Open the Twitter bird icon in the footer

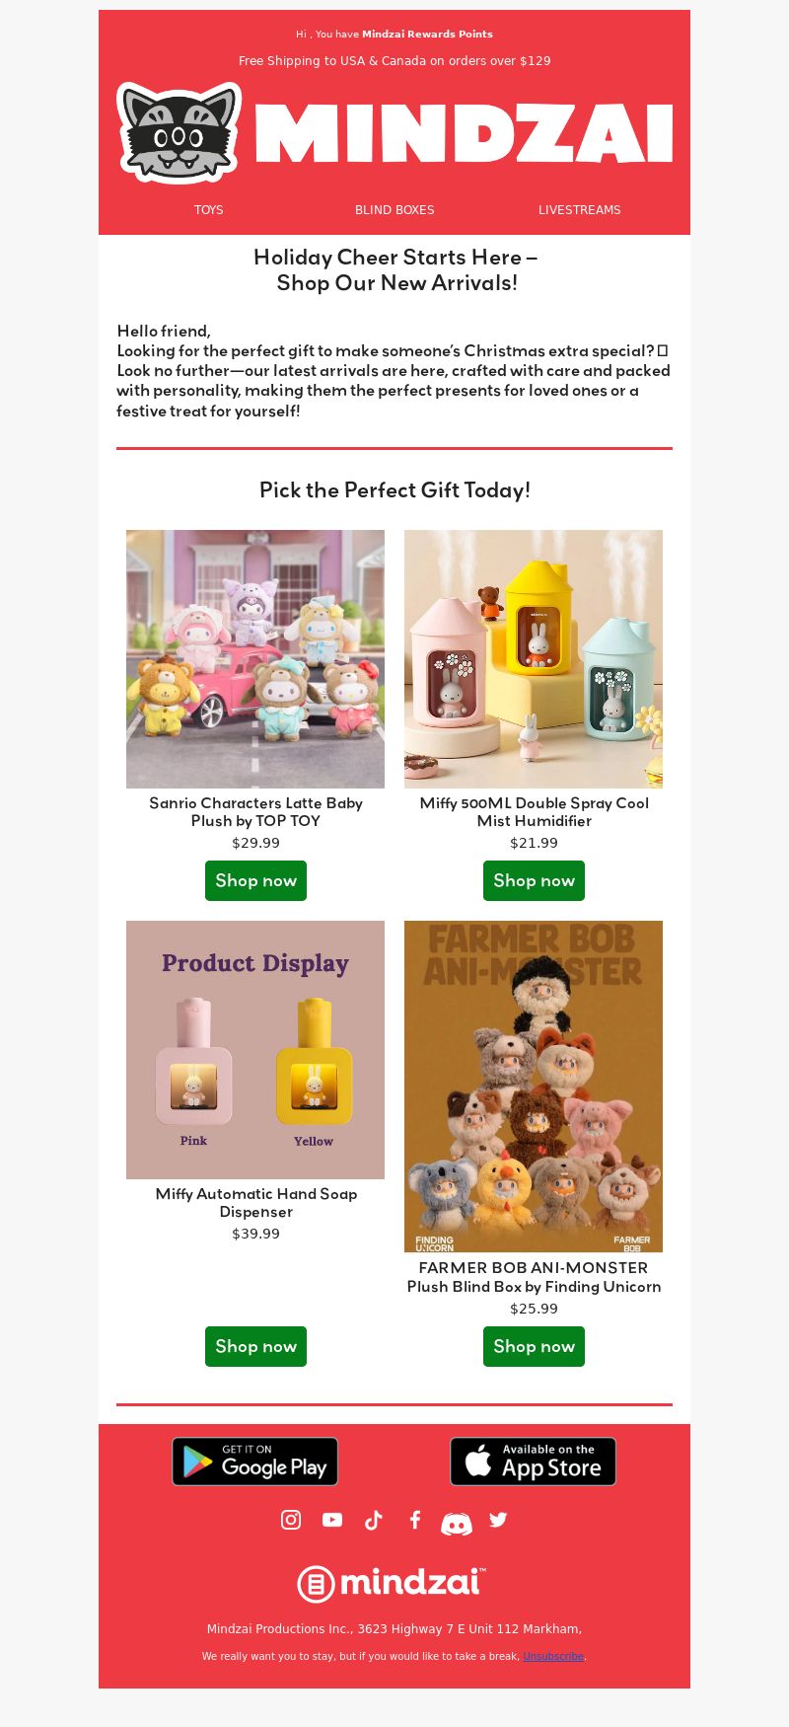pyautogui.click(x=498, y=1520)
